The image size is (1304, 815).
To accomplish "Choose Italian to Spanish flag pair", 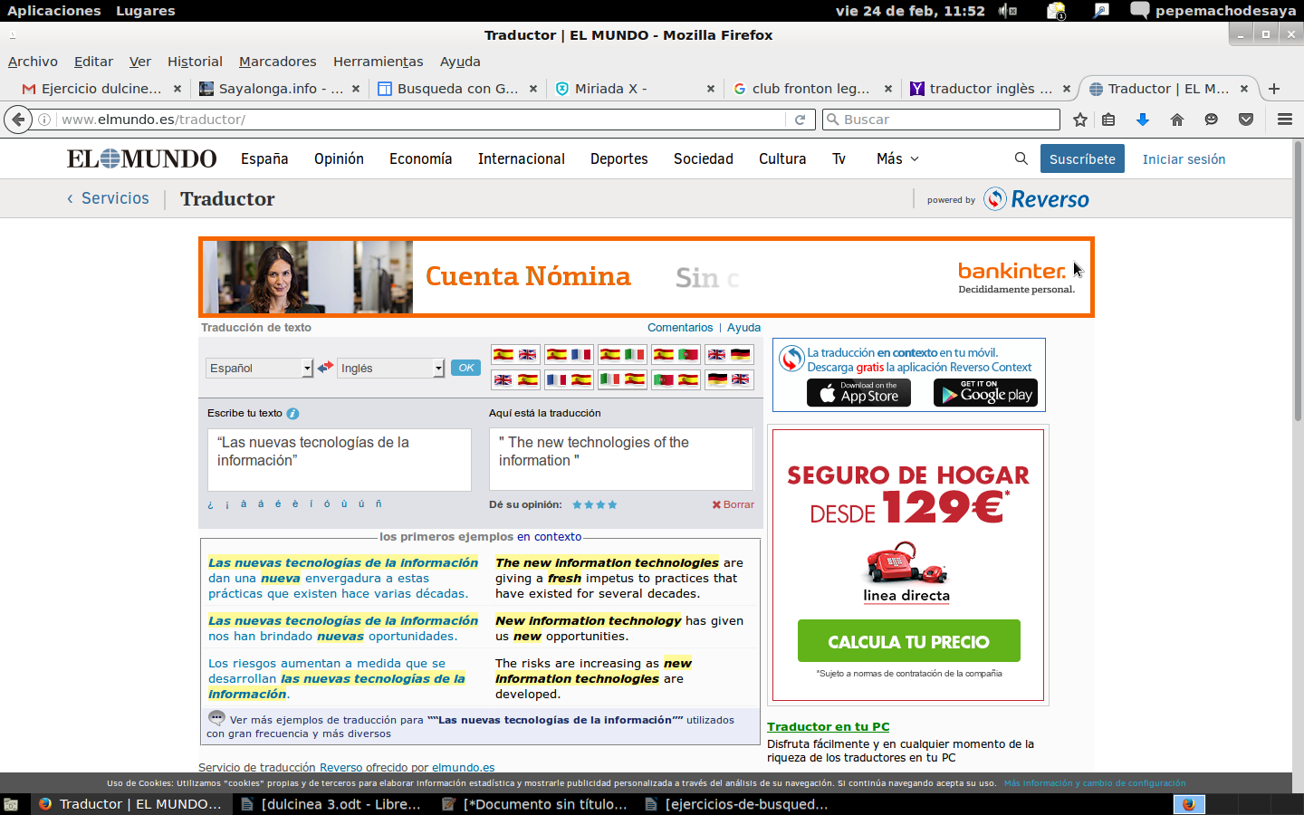I will point(622,379).
